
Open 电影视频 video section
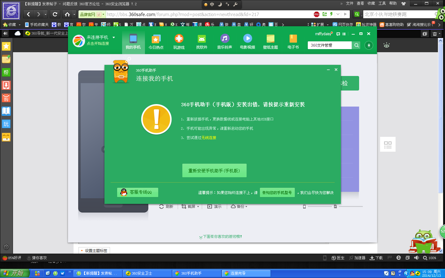[248, 42]
